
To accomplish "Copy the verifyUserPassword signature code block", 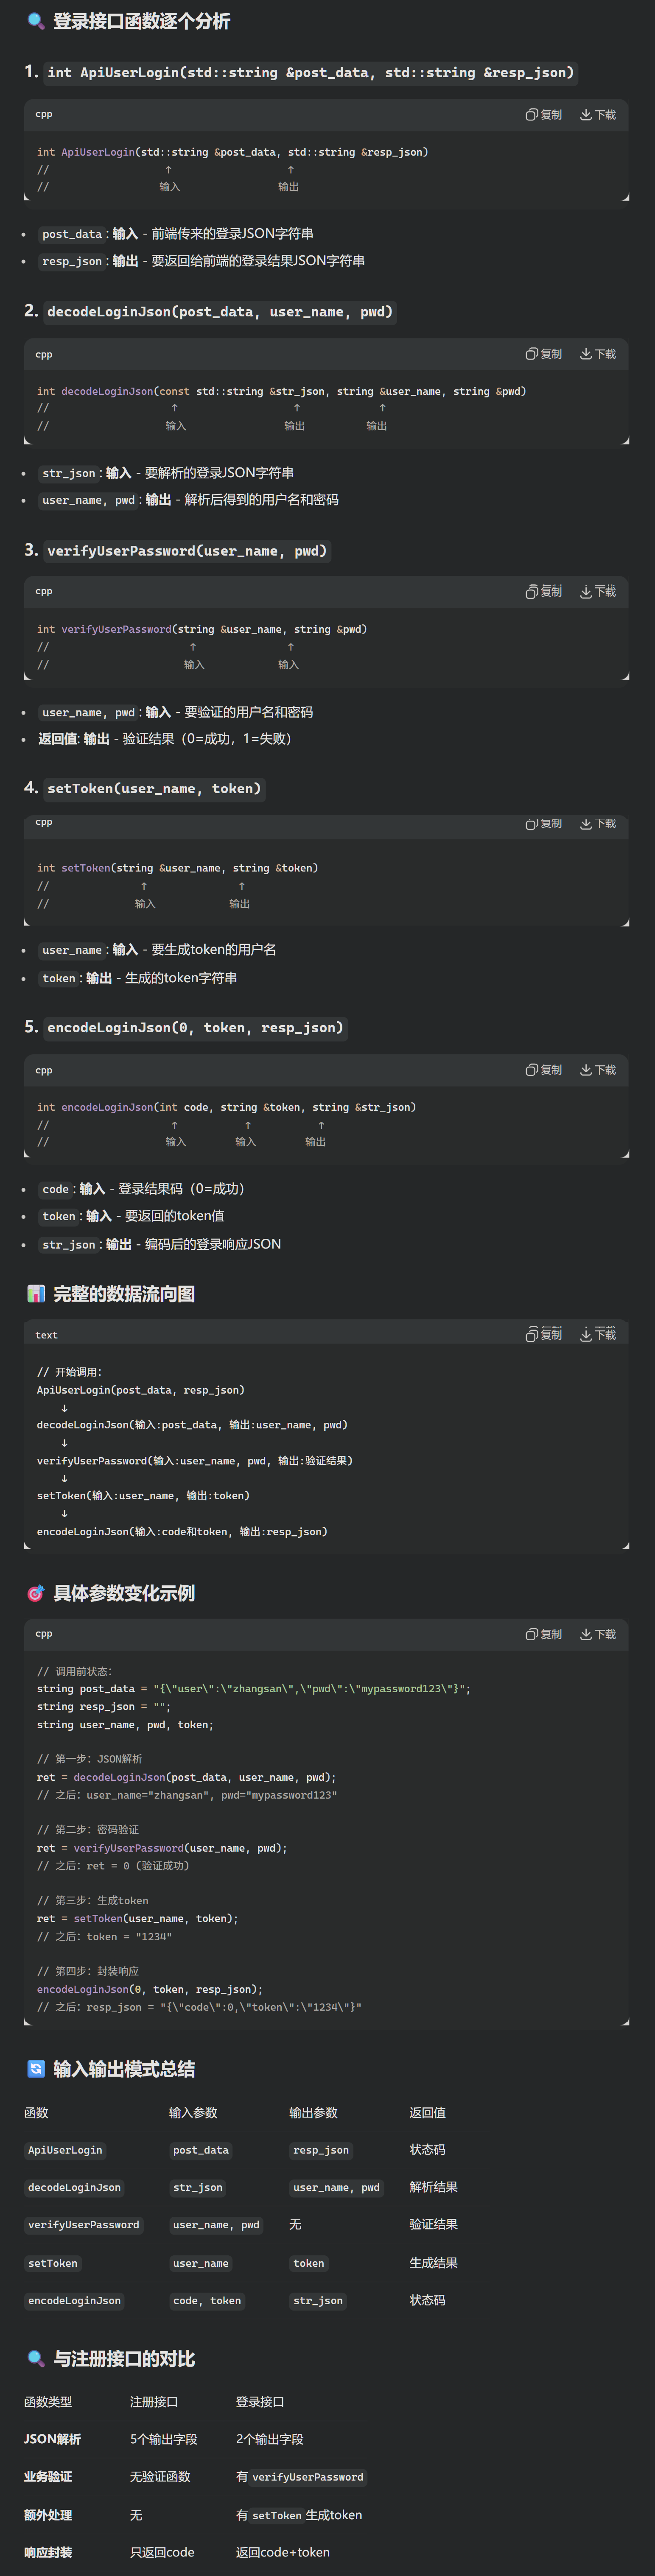I will point(544,592).
